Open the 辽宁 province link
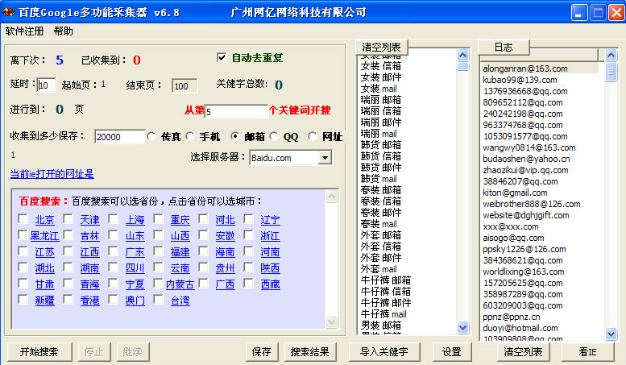 [x=270, y=220]
